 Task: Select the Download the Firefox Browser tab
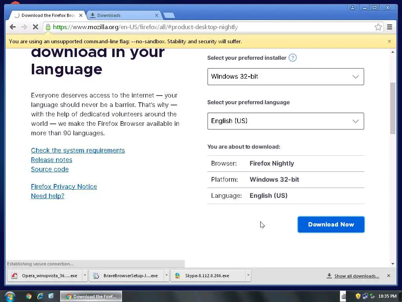point(48,15)
